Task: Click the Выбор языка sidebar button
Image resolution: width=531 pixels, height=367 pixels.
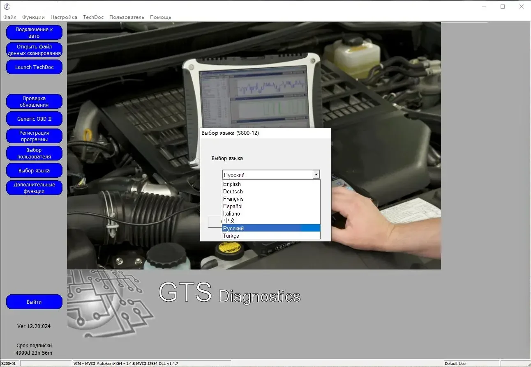Action: point(34,170)
